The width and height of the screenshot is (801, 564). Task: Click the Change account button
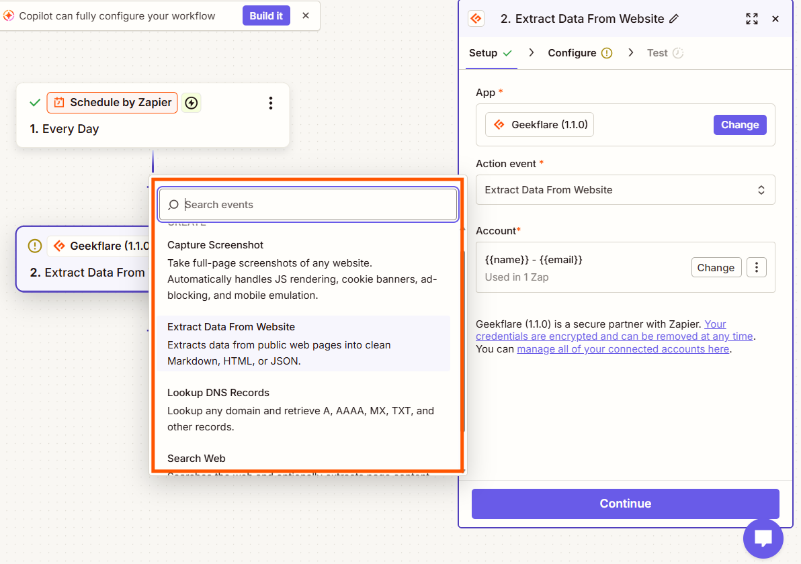click(x=716, y=267)
